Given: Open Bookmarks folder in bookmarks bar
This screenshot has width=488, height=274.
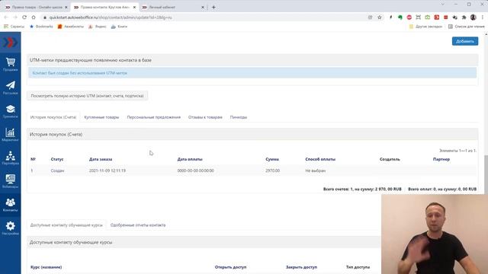Looking at the screenshot, I should click(41, 27).
